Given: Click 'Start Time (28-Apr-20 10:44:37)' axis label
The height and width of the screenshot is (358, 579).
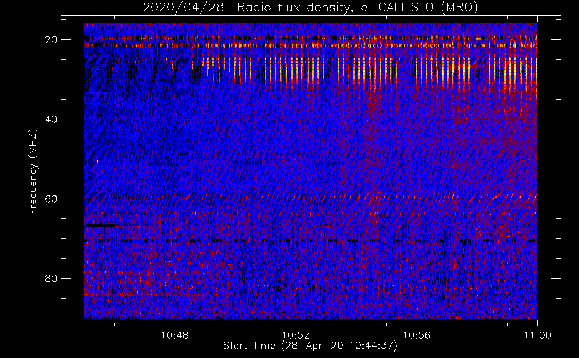Looking at the screenshot, I should [310, 346].
